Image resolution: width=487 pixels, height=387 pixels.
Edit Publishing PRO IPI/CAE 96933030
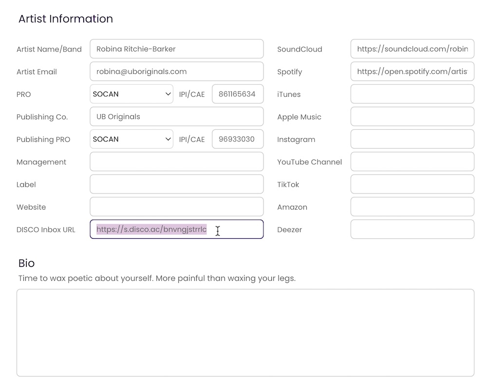pyautogui.click(x=238, y=139)
